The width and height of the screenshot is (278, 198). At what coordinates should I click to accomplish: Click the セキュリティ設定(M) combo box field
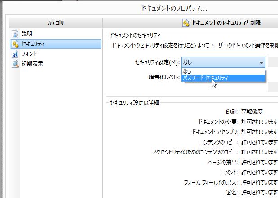[x=223, y=62]
